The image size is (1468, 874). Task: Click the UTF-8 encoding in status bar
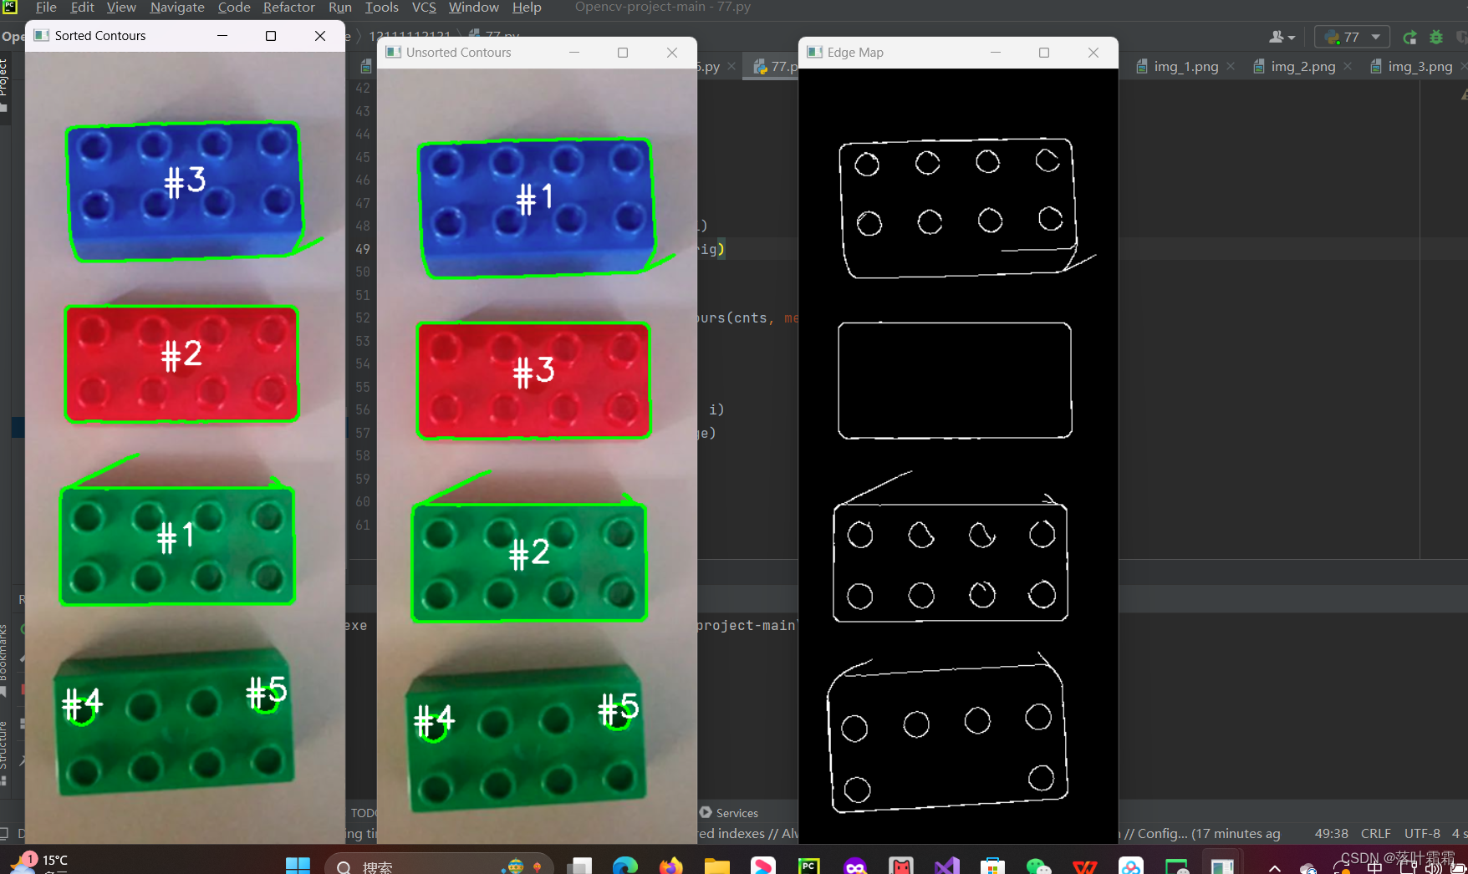[x=1422, y=833]
